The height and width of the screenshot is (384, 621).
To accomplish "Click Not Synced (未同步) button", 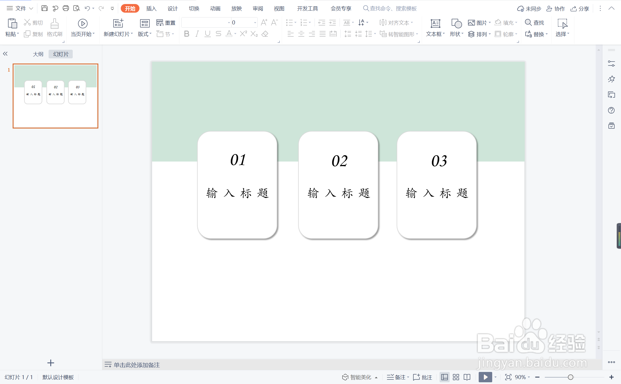I will tap(529, 9).
